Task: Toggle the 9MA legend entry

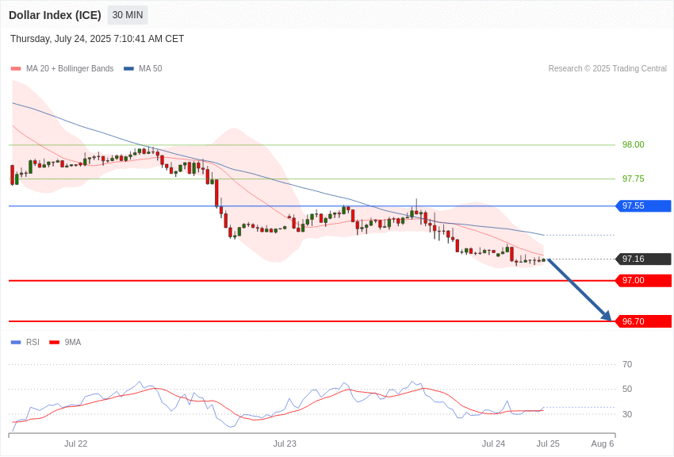Action: coord(65,342)
